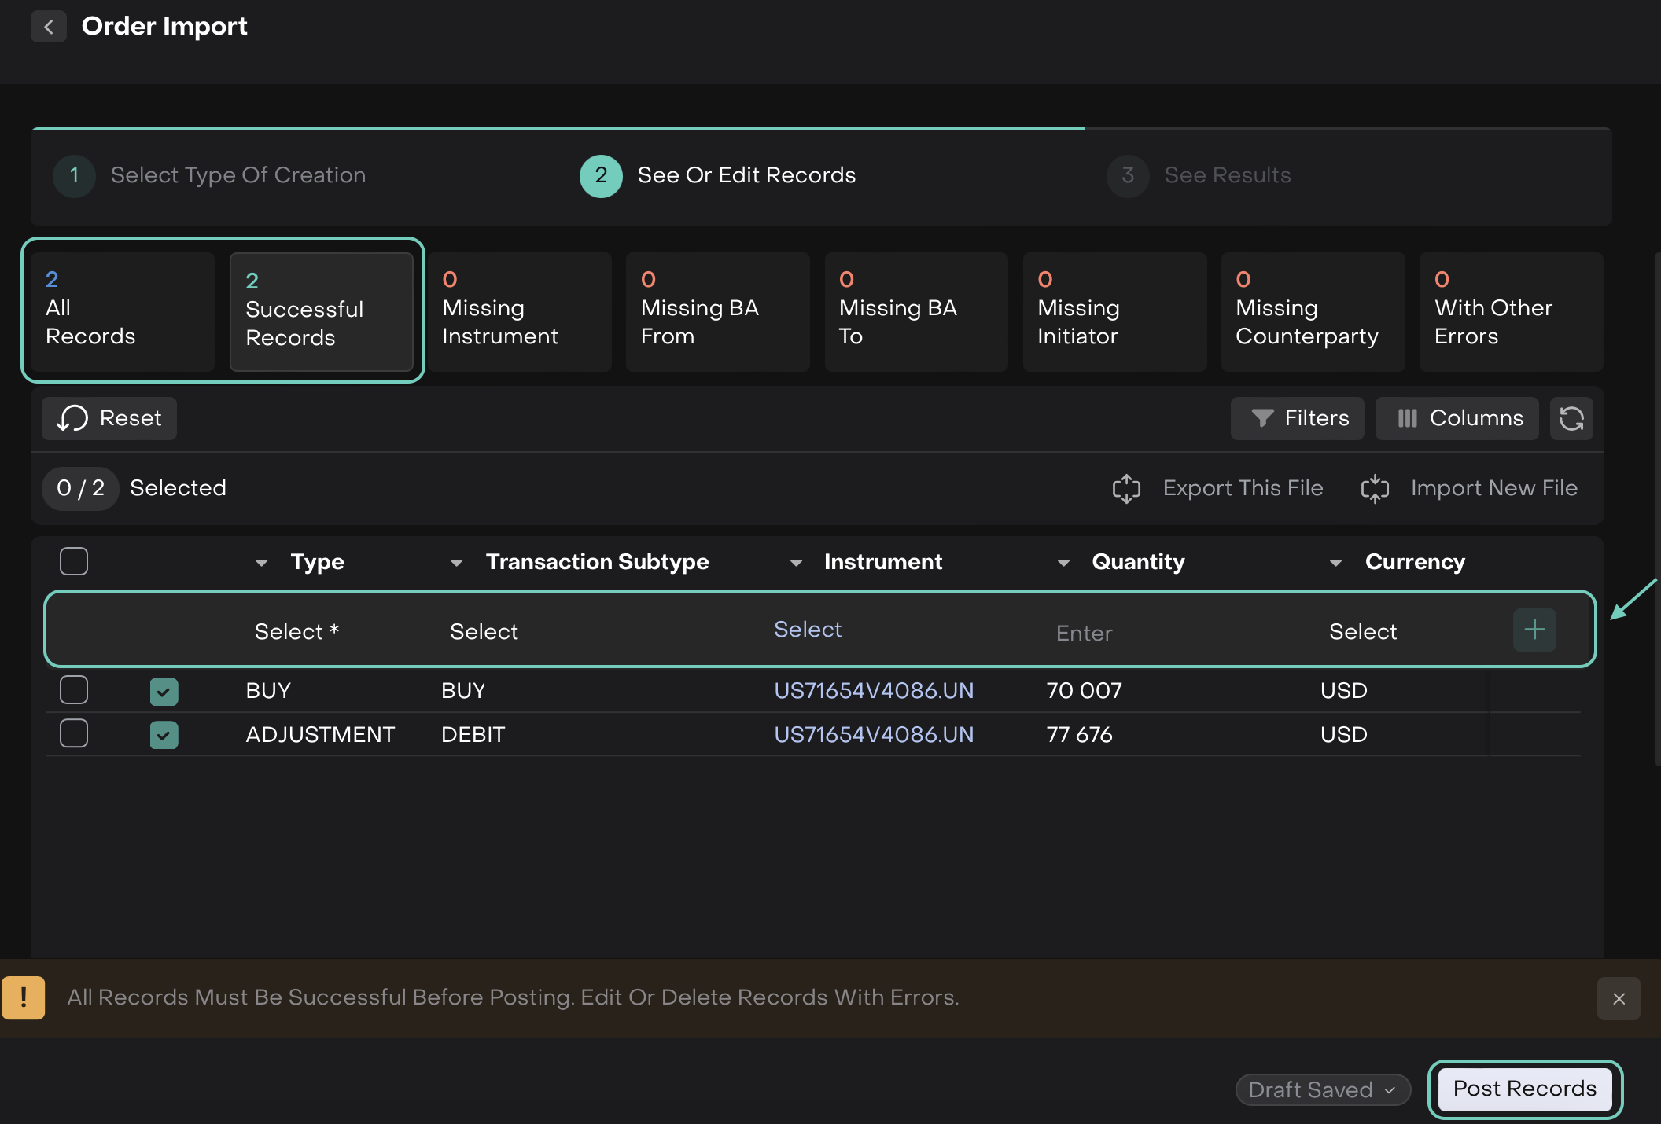The height and width of the screenshot is (1124, 1661).
Task: Open the Missing Instrument tab
Action: click(x=519, y=311)
